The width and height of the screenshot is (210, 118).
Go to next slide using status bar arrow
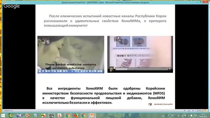193,111
